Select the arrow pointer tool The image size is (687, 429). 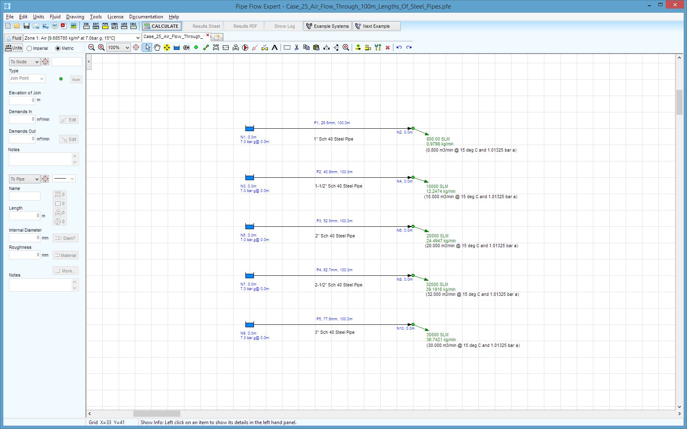[147, 47]
